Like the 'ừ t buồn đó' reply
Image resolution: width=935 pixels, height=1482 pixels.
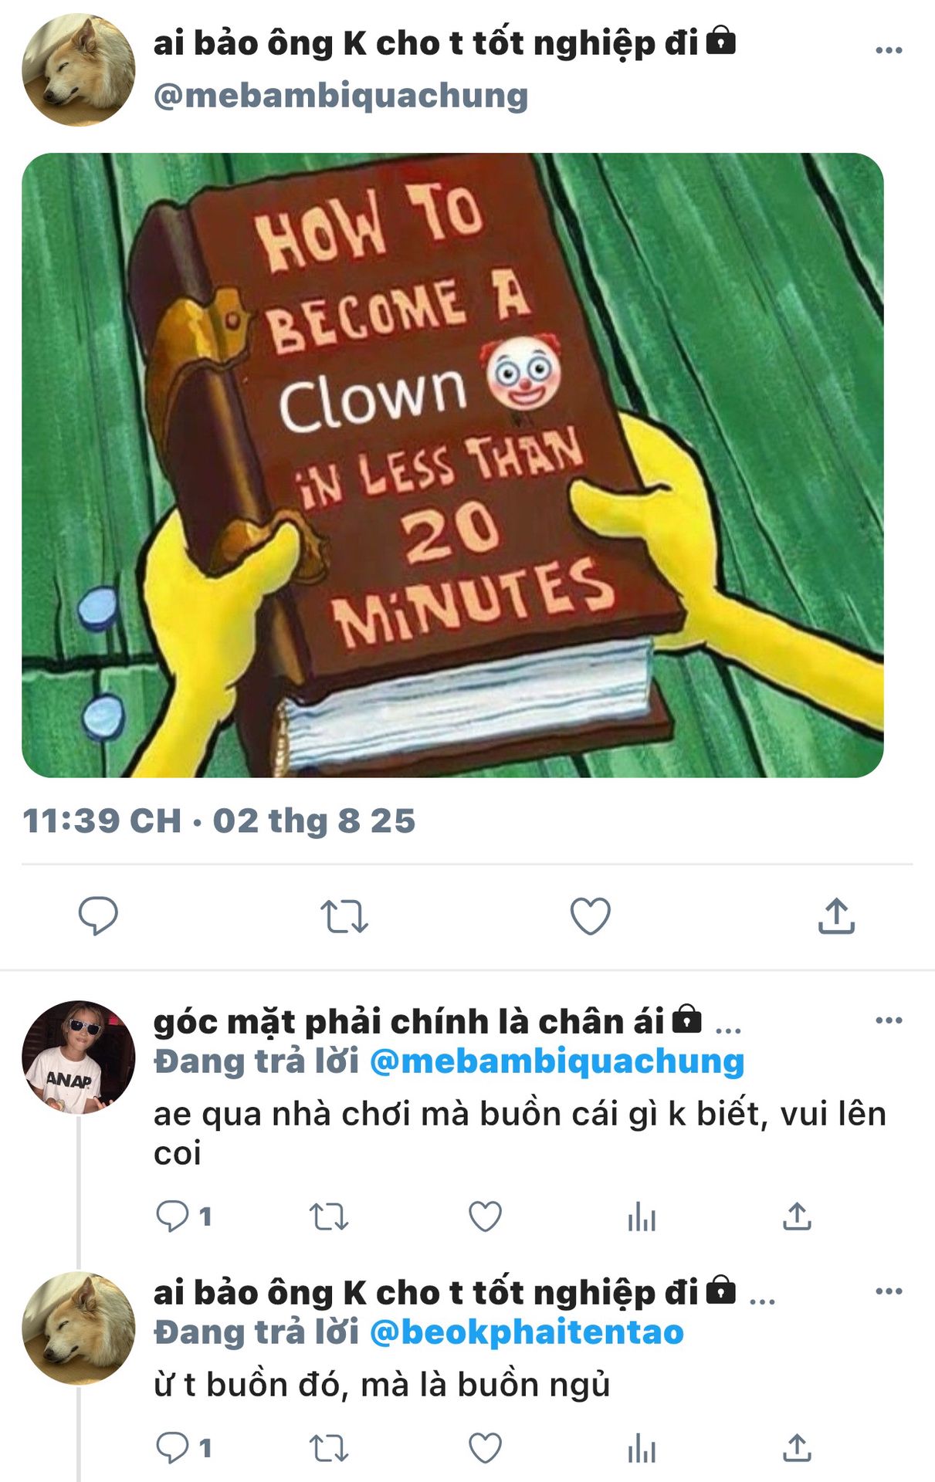(x=486, y=1448)
